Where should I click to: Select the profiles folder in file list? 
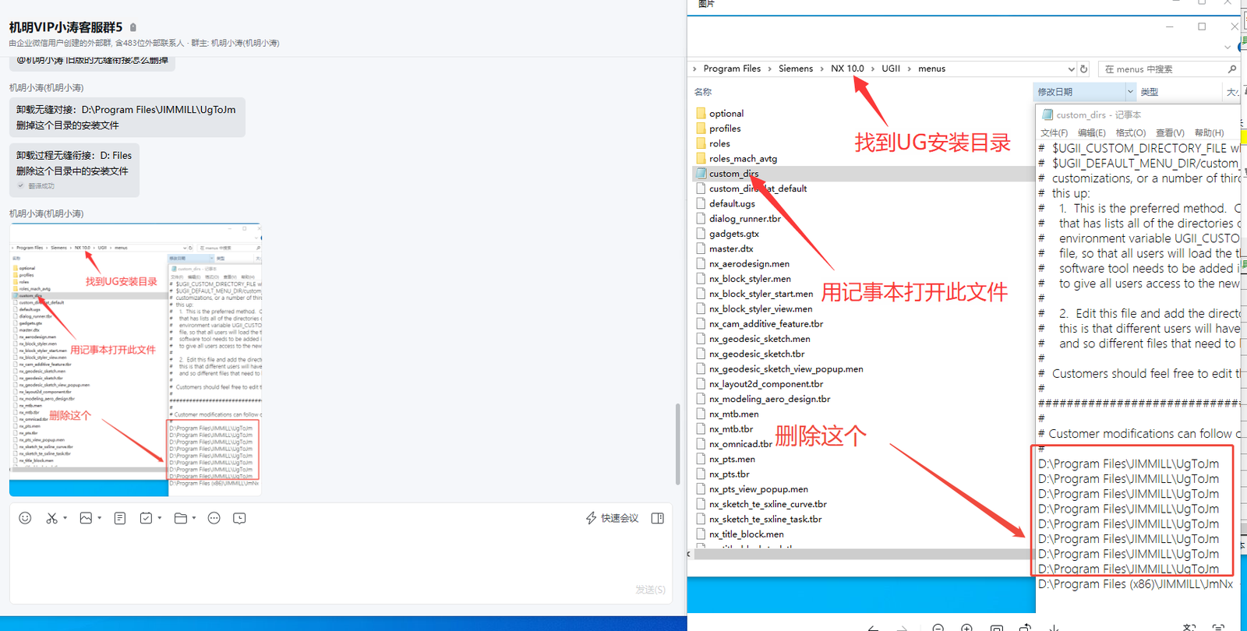coord(718,129)
